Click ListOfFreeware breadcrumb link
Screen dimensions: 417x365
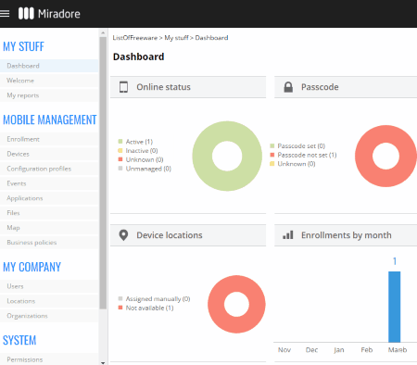(135, 38)
